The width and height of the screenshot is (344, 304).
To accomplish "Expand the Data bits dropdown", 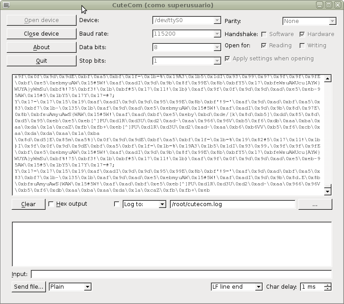I will pos(217,47).
